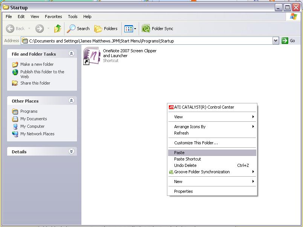Click the address bar folder icon

point(25,41)
